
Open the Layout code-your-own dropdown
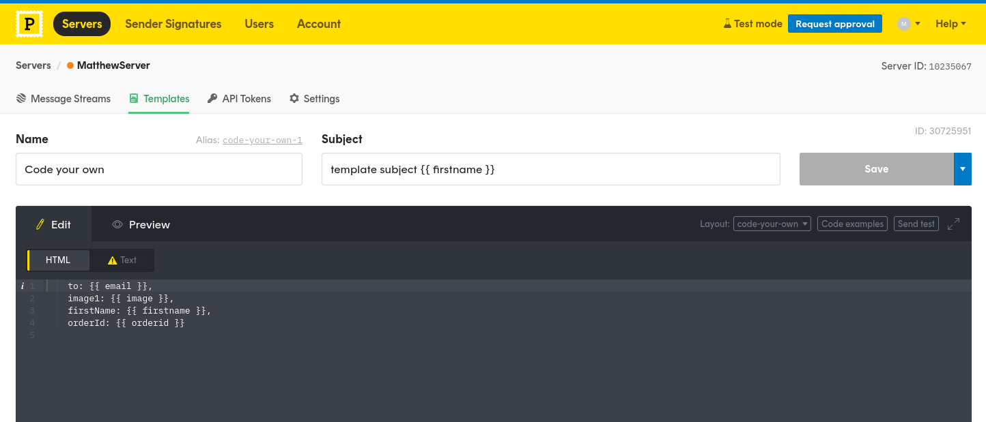coord(772,223)
